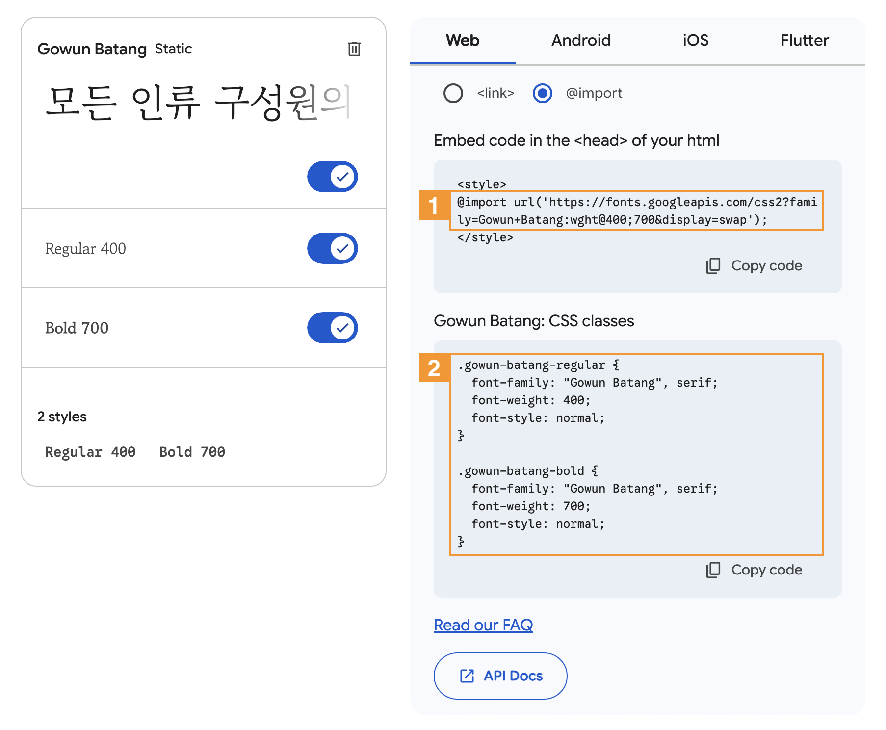The height and width of the screenshot is (730, 886).
Task: Click the external link icon in API Docs
Action: point(467,676)
